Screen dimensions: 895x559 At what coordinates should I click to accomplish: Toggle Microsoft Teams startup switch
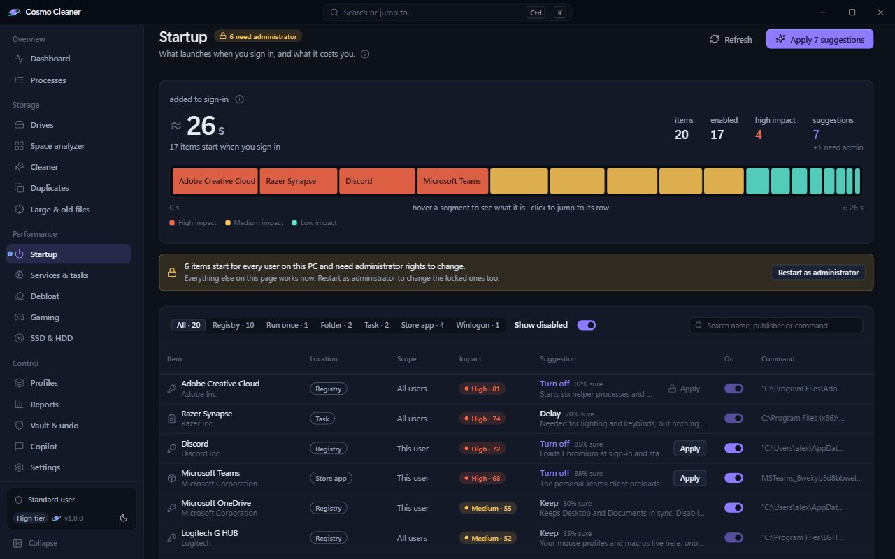click(x=734, y=478)
